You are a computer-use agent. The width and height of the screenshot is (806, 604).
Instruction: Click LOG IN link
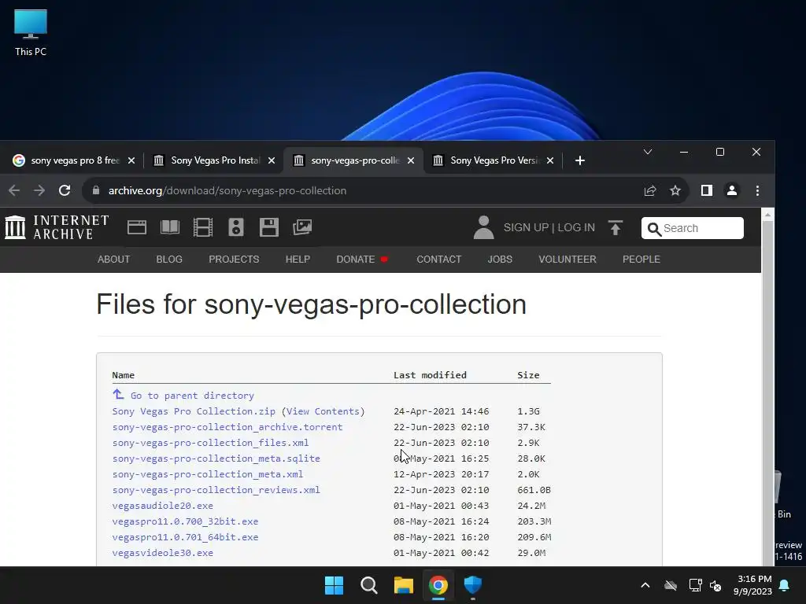tap(575, 227)
